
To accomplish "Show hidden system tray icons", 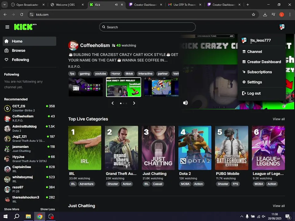I will [242, 216].
